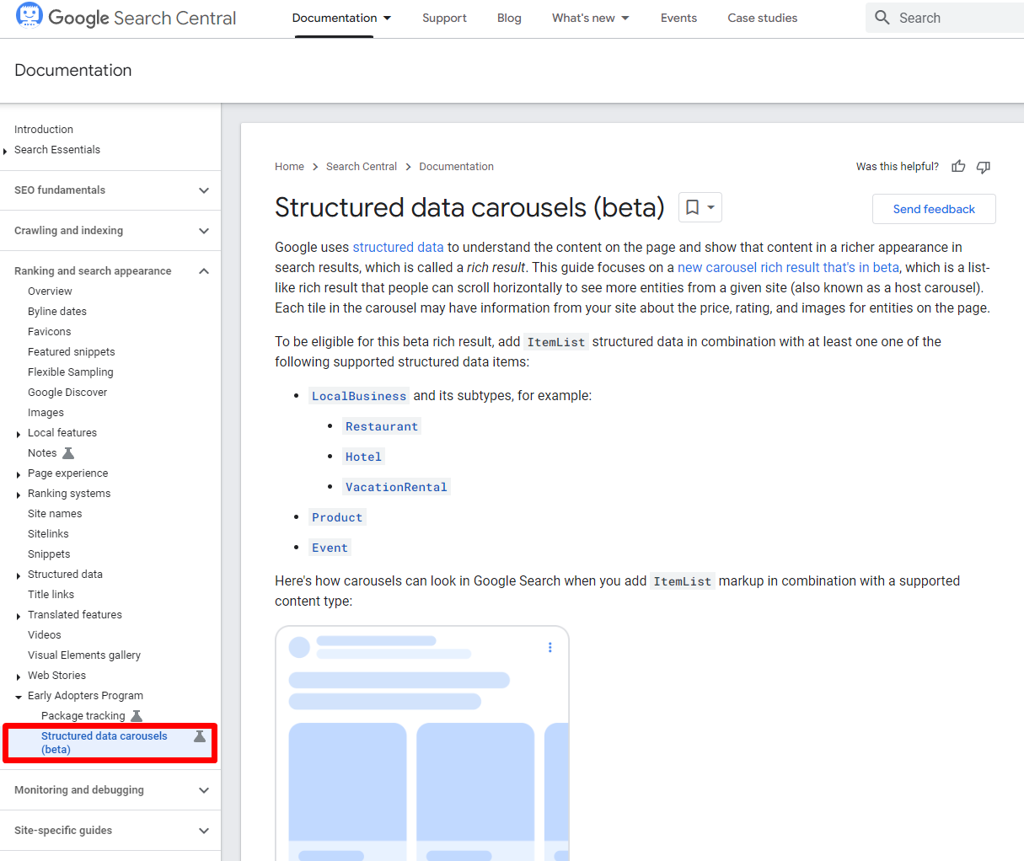Viewport: 1024px width, 861px height.
Task: Open the Blog tab
Action: (x=509, y=18)
